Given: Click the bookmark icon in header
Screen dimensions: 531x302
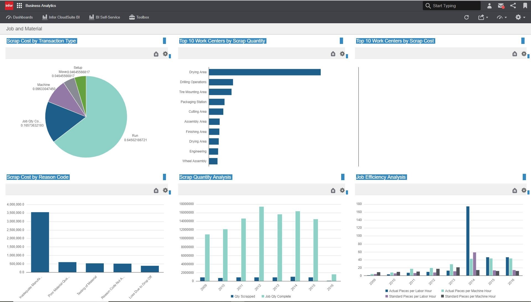Looking at the screenshot, I should (525, 6).
